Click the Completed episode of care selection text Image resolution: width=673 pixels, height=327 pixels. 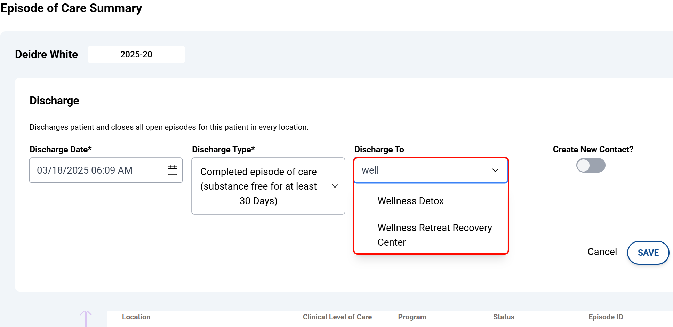pyautogui.click(x=258, y=186)
